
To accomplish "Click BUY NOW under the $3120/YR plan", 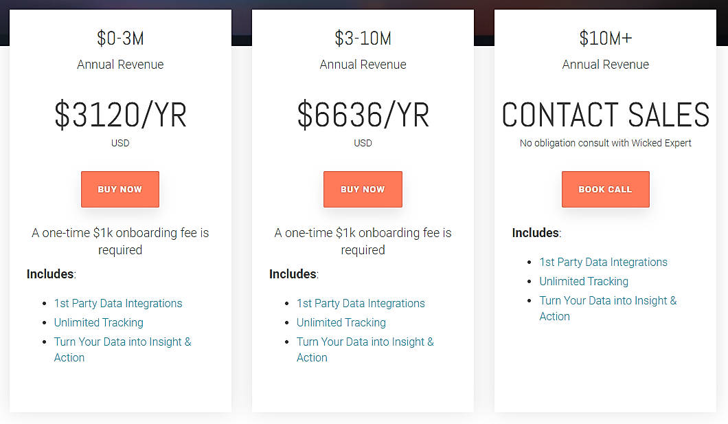I will 120,189.
